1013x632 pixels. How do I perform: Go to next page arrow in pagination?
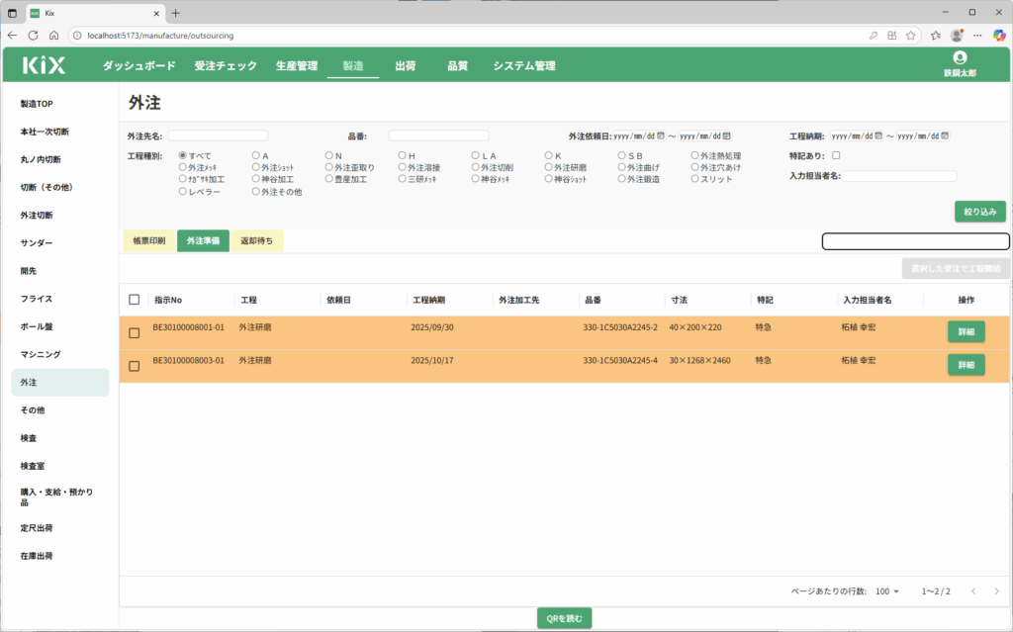[x=996, y=591]
